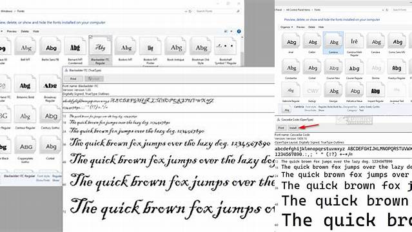The height and width of the screenshot is (232, 412).
Task: Expand the Organize dropdown menu
Action: pos(286,27)
